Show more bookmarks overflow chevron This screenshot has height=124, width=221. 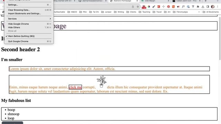tap(199, 12)
